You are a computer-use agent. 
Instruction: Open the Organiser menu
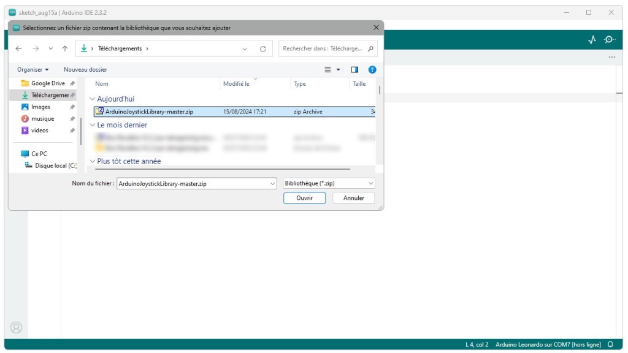(x=33, y=70)
